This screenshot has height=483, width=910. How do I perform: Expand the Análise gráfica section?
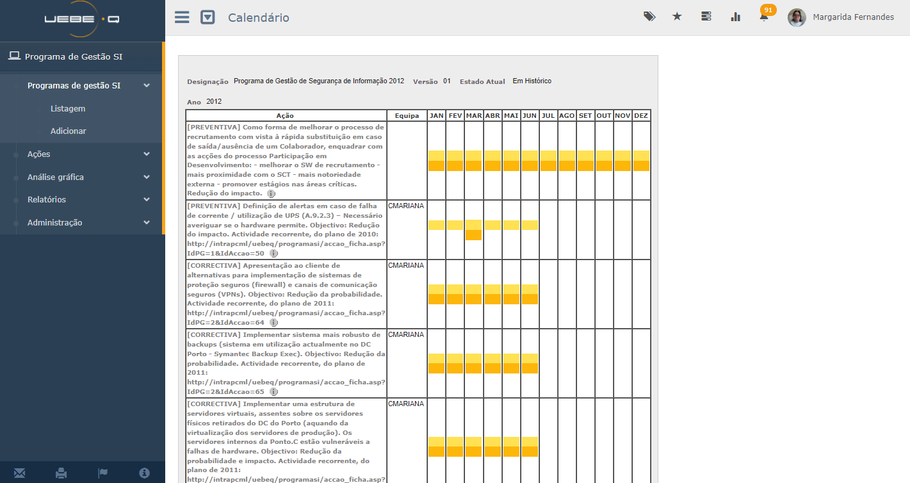coord(147,177)
